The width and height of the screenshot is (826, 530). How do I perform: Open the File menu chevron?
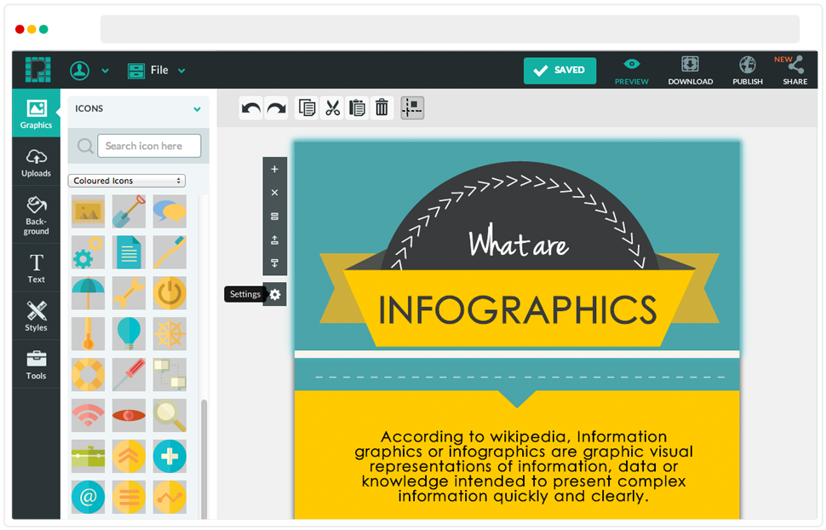point(181,70)
